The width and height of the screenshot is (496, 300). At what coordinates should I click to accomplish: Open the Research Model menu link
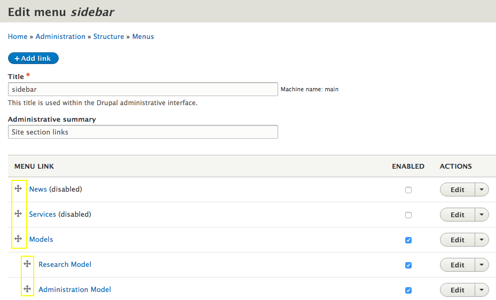(65, 264)
